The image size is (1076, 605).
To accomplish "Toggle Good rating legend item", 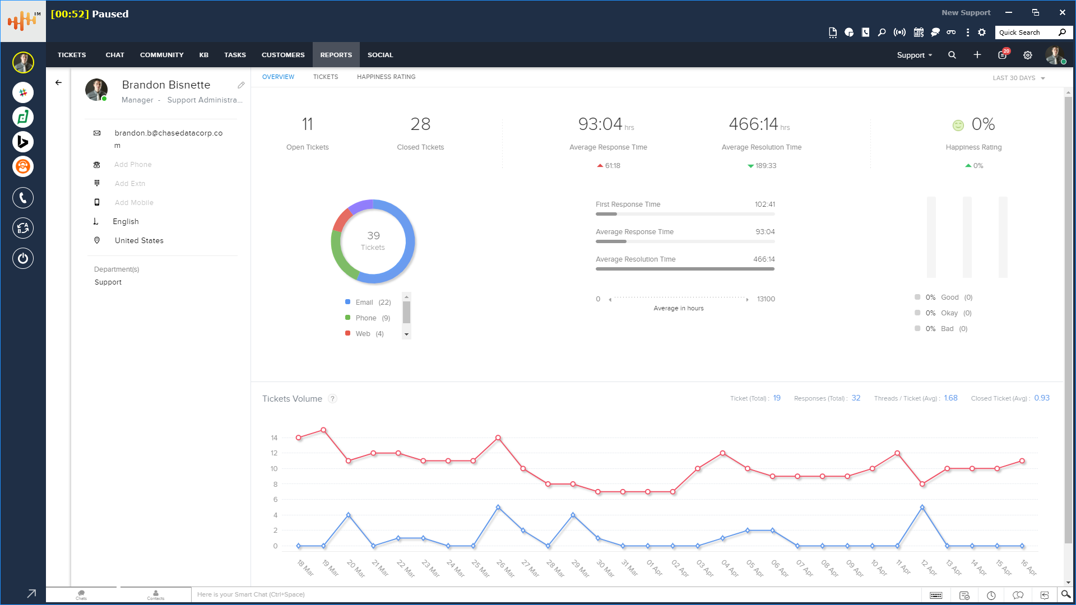I will coord(949,297).
